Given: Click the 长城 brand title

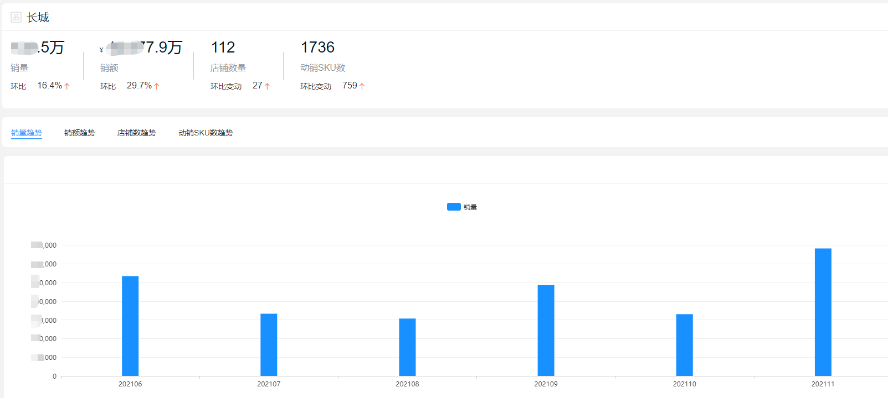Looking at the screenshot, I should (38, 18).
